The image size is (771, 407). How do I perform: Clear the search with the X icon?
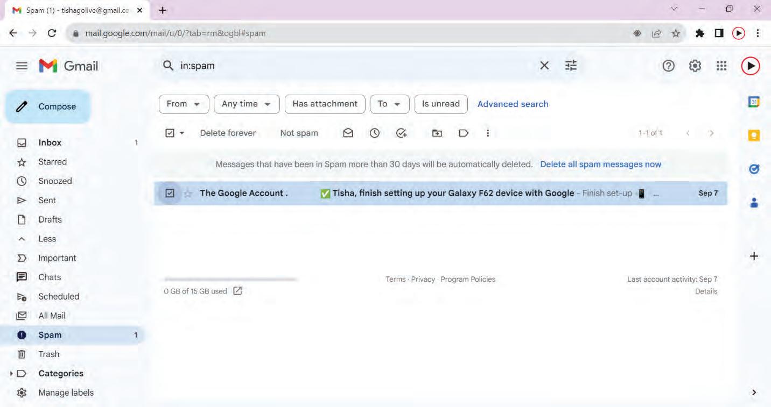click(544, 66)
